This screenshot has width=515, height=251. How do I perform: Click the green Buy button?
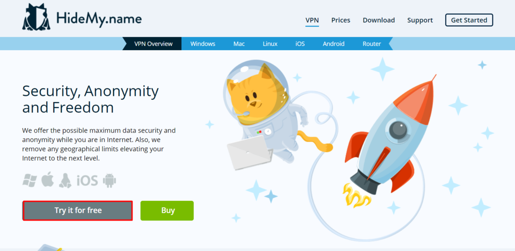(x=167, y=210)
